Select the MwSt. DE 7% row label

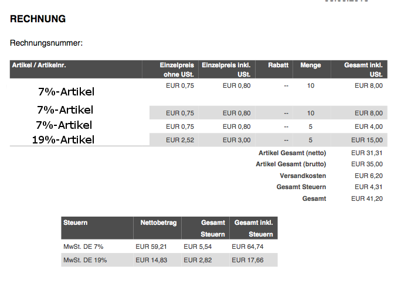[83, 247]
